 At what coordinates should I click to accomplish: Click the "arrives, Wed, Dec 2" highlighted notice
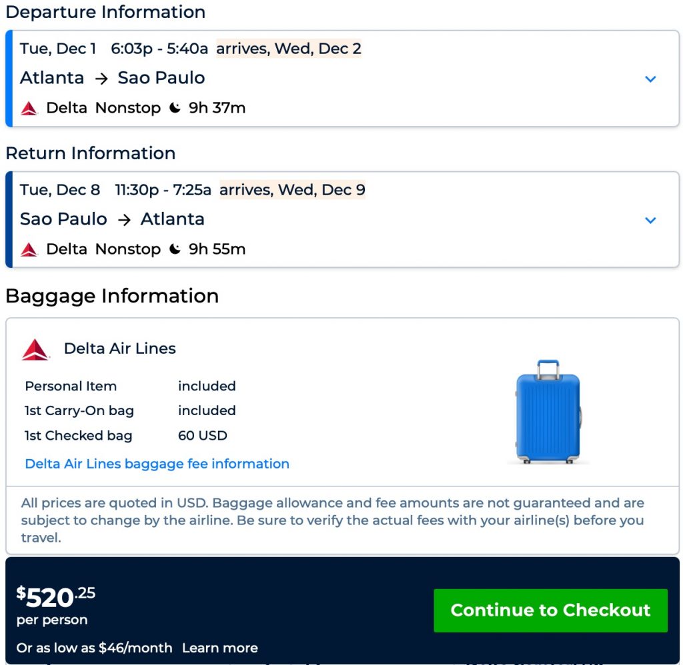289,49
